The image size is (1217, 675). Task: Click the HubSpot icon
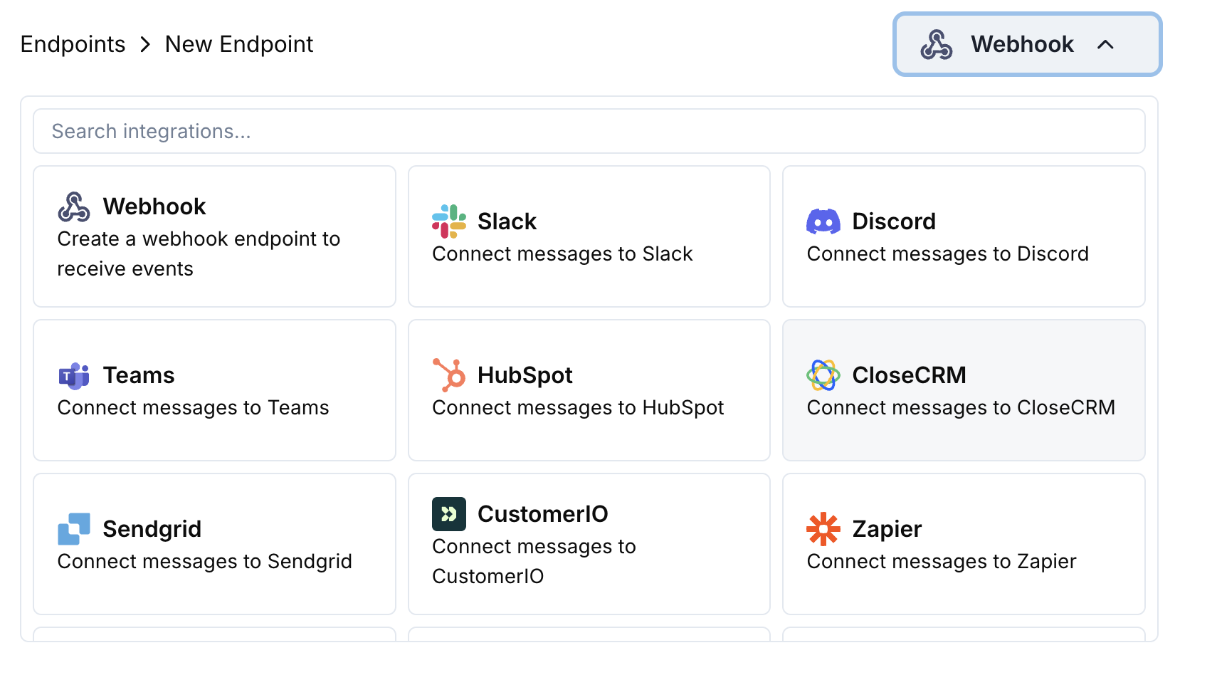tap(448, 375)
